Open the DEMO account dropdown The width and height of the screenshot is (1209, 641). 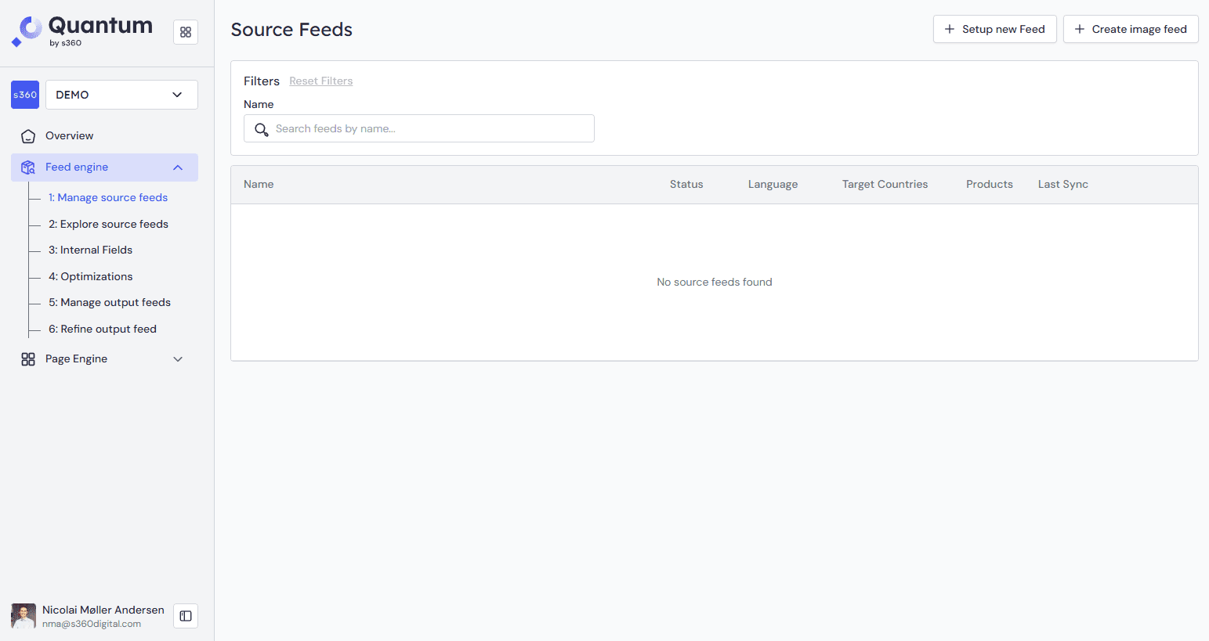121,95
